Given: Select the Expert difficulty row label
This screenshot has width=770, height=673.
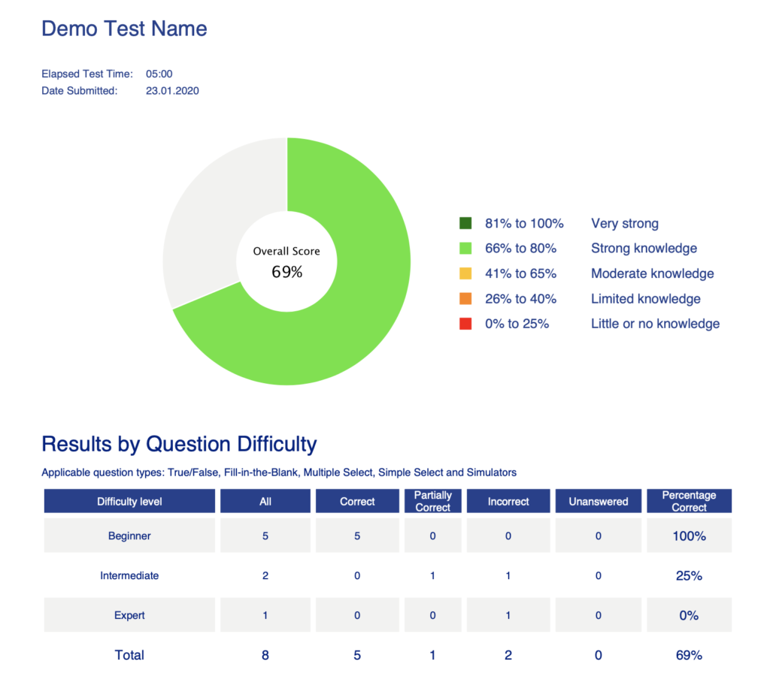Looking at the screenshot, I should pos(129,615).
